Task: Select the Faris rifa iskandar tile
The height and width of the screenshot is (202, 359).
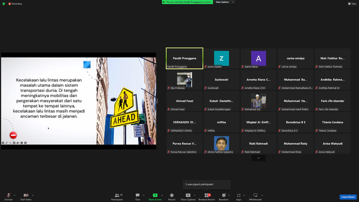Action: 333,101
